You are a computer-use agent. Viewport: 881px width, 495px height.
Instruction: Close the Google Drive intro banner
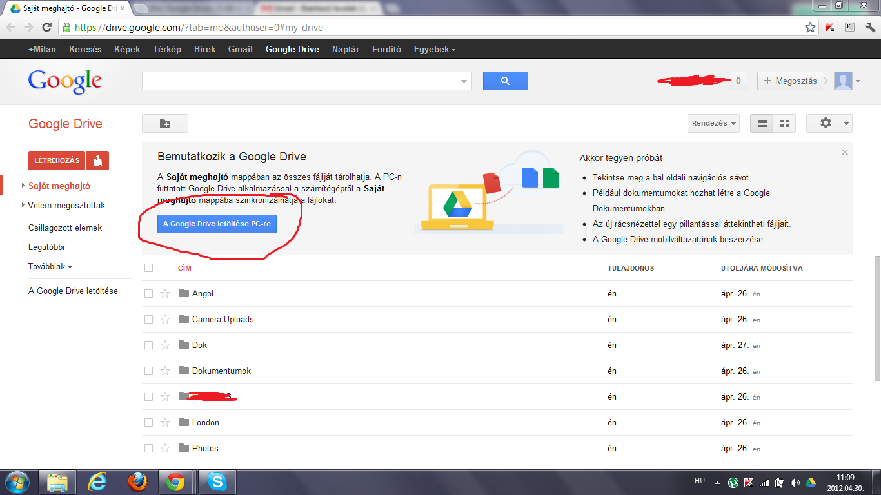[x=845, y=152]
